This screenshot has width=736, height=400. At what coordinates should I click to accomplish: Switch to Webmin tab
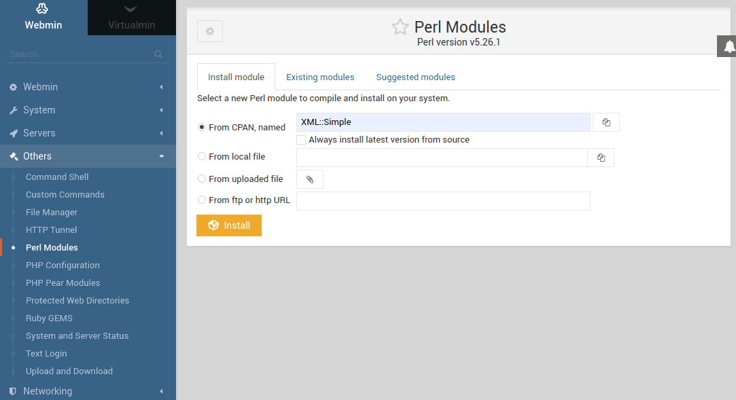[43, 18]
